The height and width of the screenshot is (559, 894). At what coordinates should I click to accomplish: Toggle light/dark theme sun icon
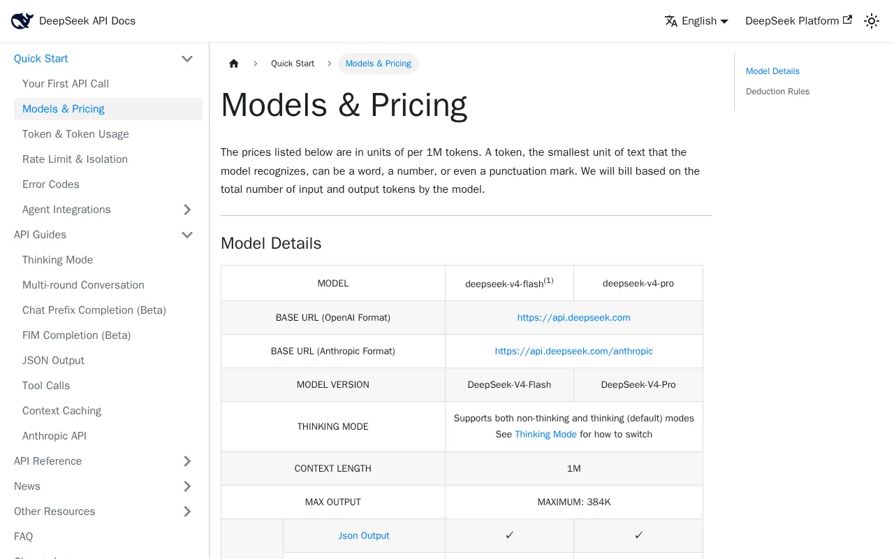872,21
